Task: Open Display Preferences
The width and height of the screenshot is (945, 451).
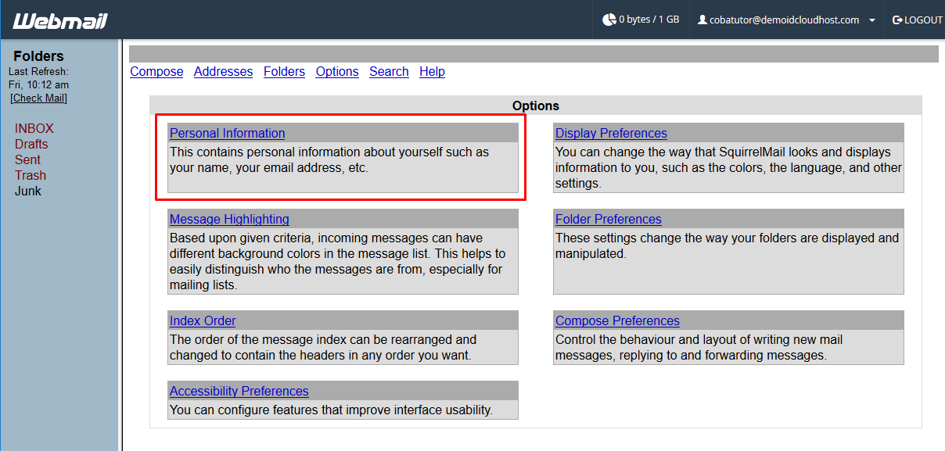Action: (611, 133)
